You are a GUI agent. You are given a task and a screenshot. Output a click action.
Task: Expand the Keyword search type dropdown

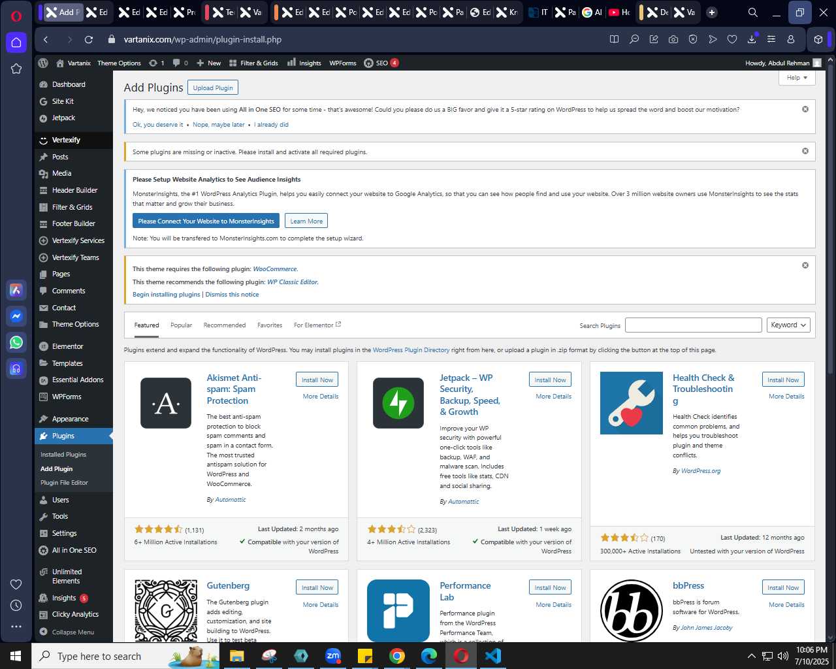click(789, 325)
